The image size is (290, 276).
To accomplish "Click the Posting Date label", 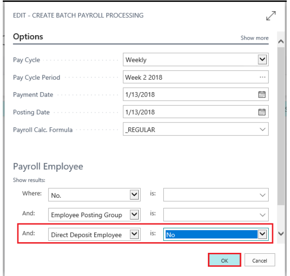I will pos(31,112).
